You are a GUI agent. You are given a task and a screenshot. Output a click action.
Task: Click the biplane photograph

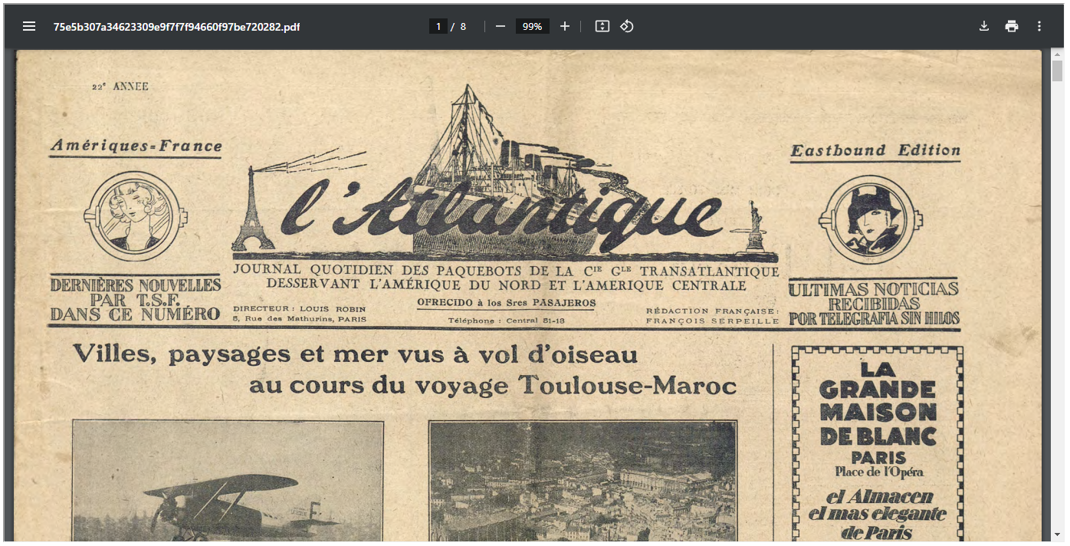(228, 481)
